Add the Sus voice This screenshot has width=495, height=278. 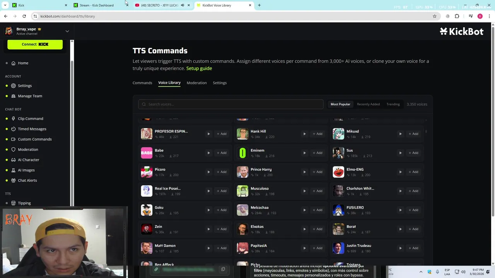[x=413, y=153]
